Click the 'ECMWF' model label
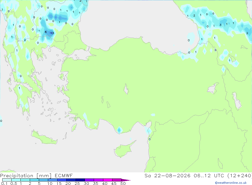 click(64, 176)
